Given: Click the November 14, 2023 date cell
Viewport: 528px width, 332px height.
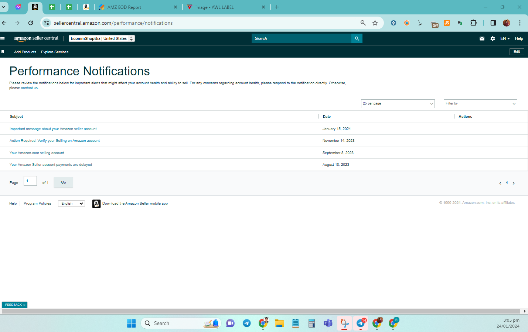Looking at the screenshot, I should [x=338, y=141].
